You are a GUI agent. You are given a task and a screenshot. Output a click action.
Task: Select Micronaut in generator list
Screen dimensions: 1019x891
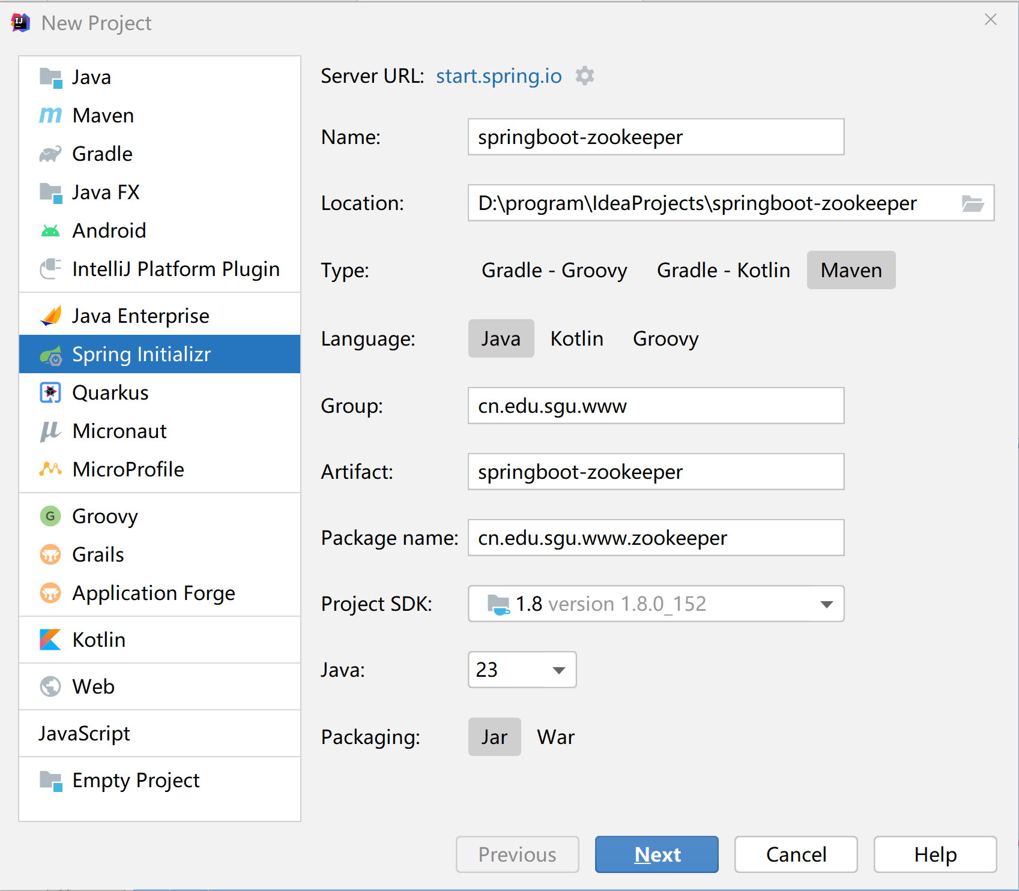point(160,431)
